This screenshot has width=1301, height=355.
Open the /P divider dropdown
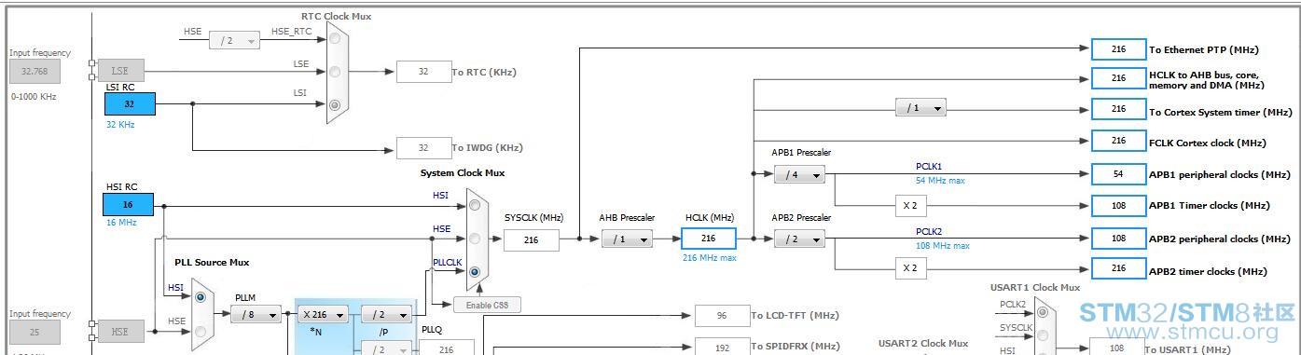(x=386, y=315)
